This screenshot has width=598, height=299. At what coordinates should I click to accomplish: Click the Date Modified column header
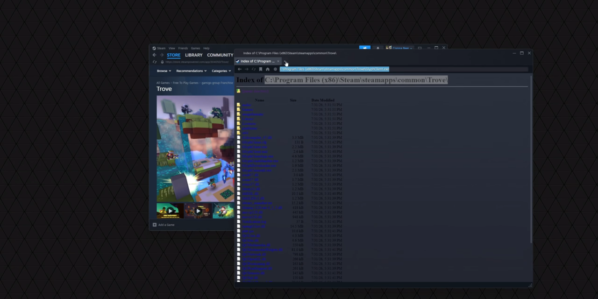323,100
